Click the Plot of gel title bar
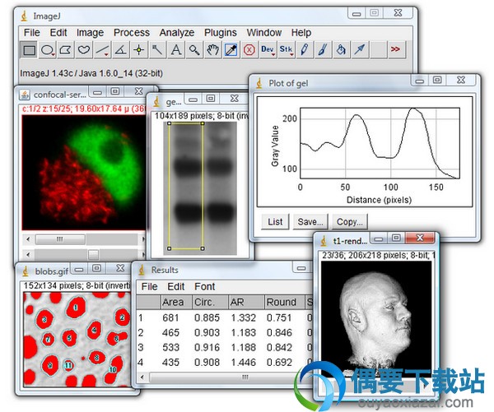The width and height of the screenshot is (494, 412). pos(331,83)
